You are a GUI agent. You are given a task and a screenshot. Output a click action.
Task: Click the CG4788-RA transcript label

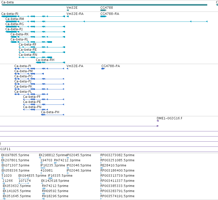point(110,14)
